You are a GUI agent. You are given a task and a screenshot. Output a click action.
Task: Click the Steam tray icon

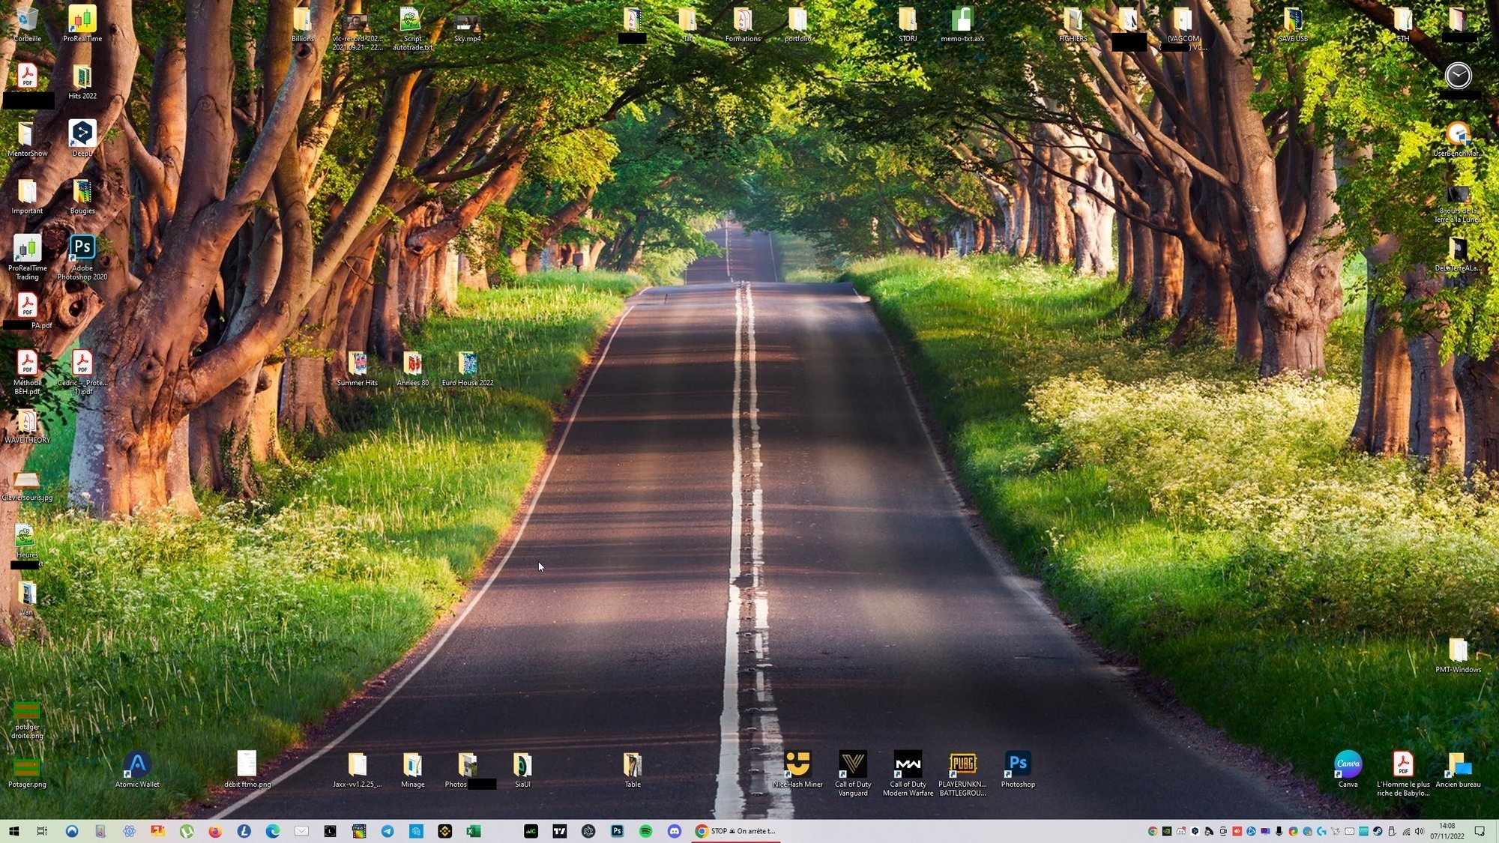pos(1378,831)
